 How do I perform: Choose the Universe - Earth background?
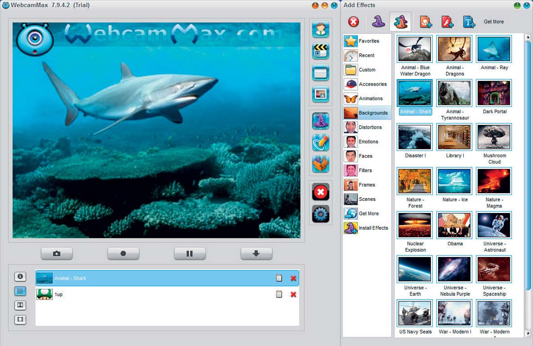415,269
